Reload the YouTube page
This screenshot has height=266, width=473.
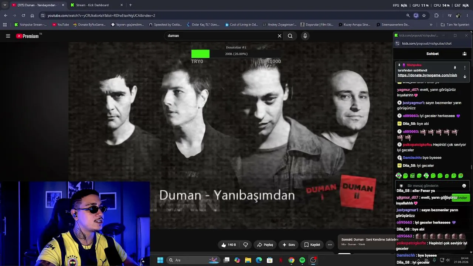click(23, 16)
